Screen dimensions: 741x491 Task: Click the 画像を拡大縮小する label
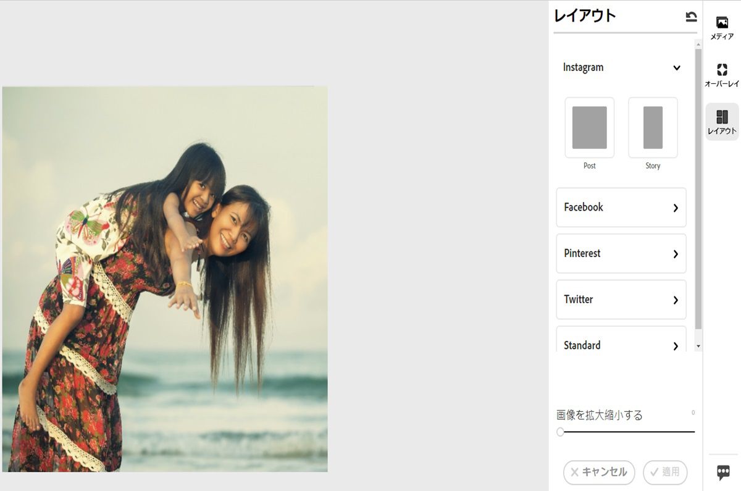click(600, 415)
